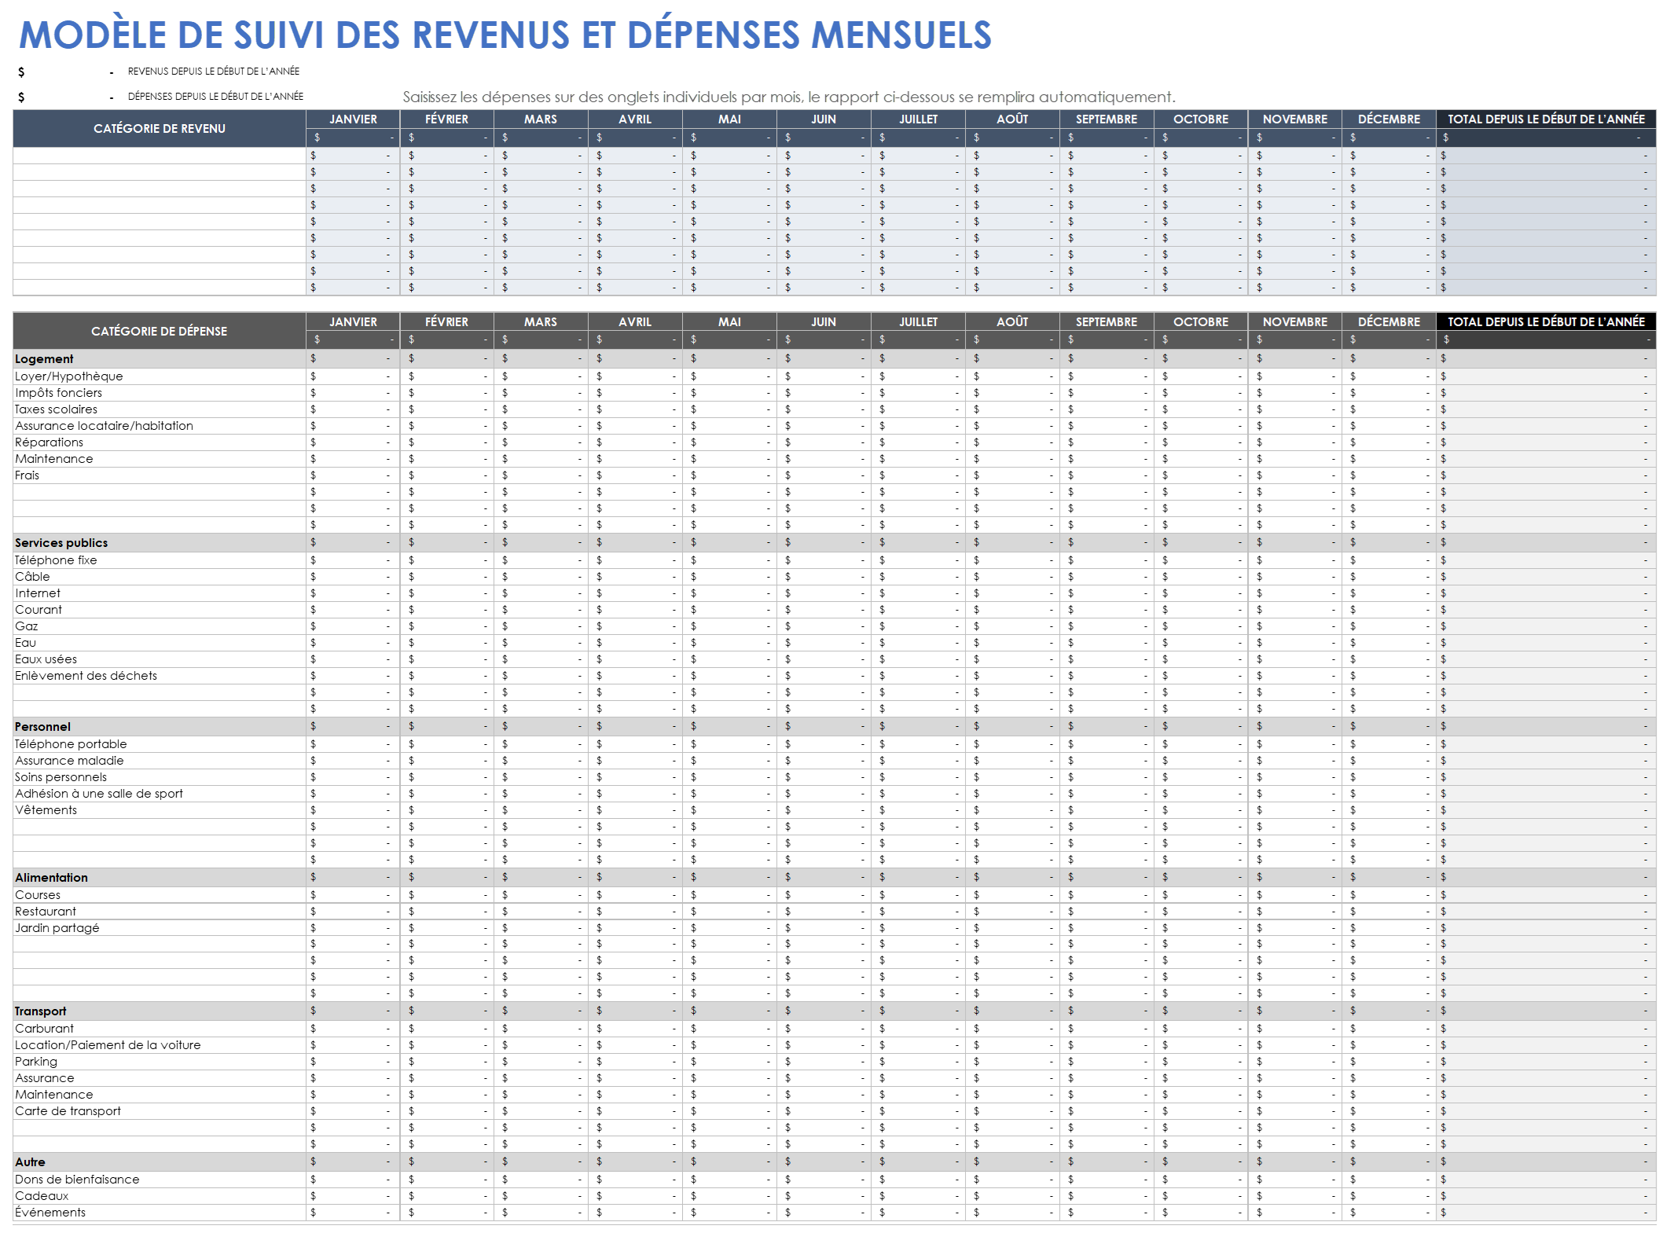1670x1233 pixels.
Task: Select Enlèvement des déchets row label
Action: click(86, 676)
